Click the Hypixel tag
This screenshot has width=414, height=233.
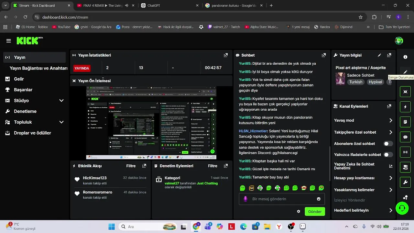tap(376, 82)
